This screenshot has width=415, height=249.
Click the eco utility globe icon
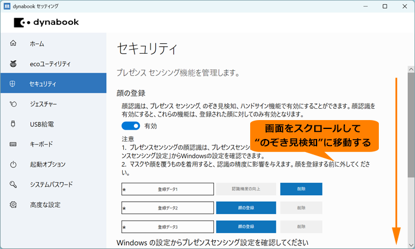point(13,64)
